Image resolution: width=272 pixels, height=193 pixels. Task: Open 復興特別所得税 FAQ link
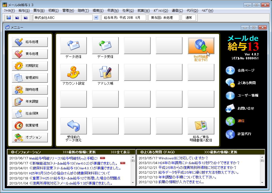pyautogui.click(x=197, y=168)
